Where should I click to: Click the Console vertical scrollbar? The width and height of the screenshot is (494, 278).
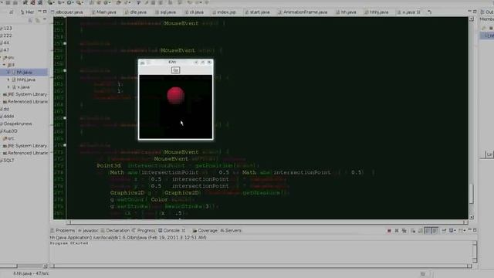click(x=475, y=252)
